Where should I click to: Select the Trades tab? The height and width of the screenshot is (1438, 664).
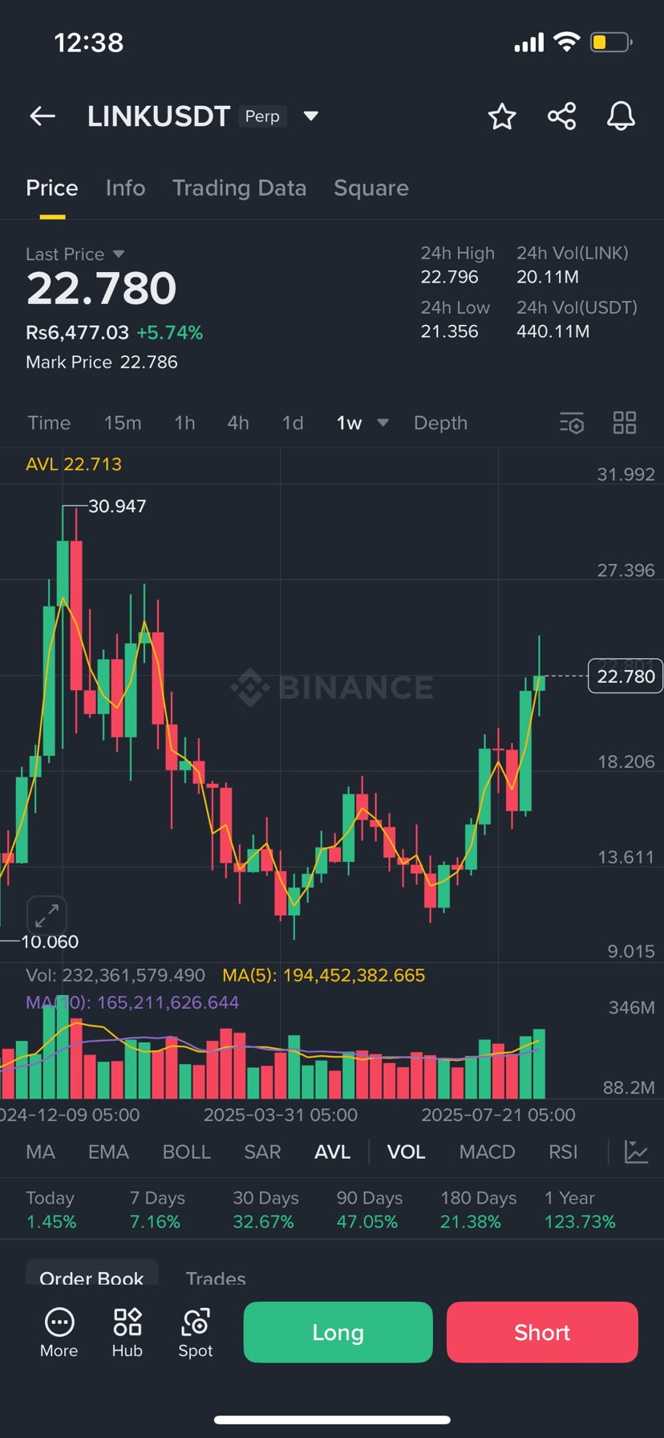[216, 1278]
